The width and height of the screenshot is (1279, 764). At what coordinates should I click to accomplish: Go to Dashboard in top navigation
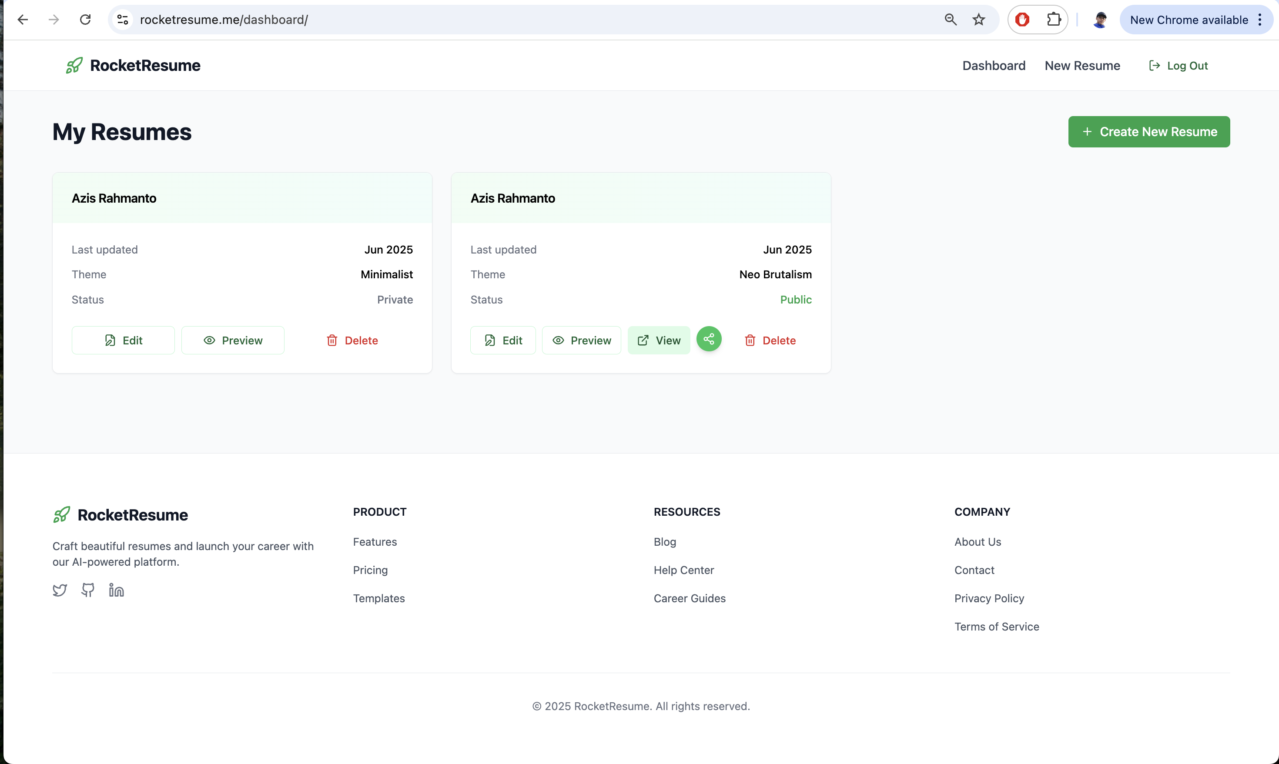(x=994, y=65)
